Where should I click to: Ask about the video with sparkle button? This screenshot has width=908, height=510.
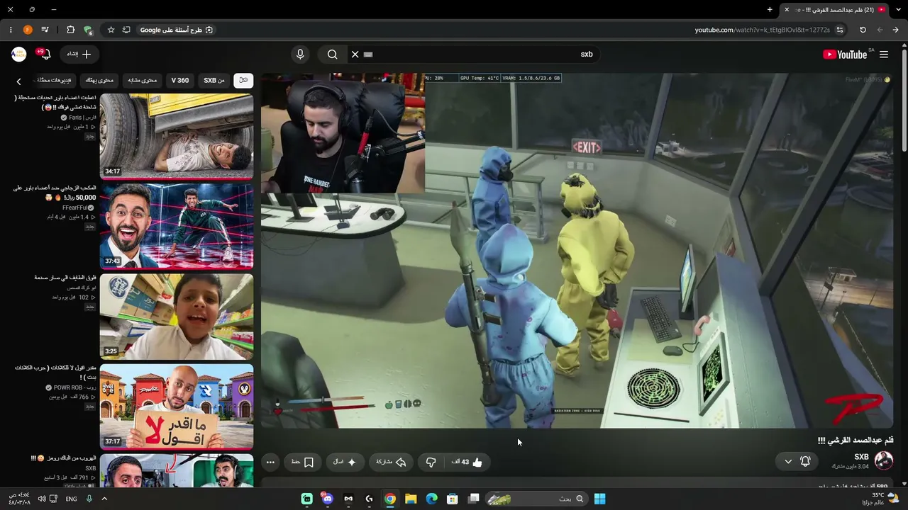click(345, 463)
